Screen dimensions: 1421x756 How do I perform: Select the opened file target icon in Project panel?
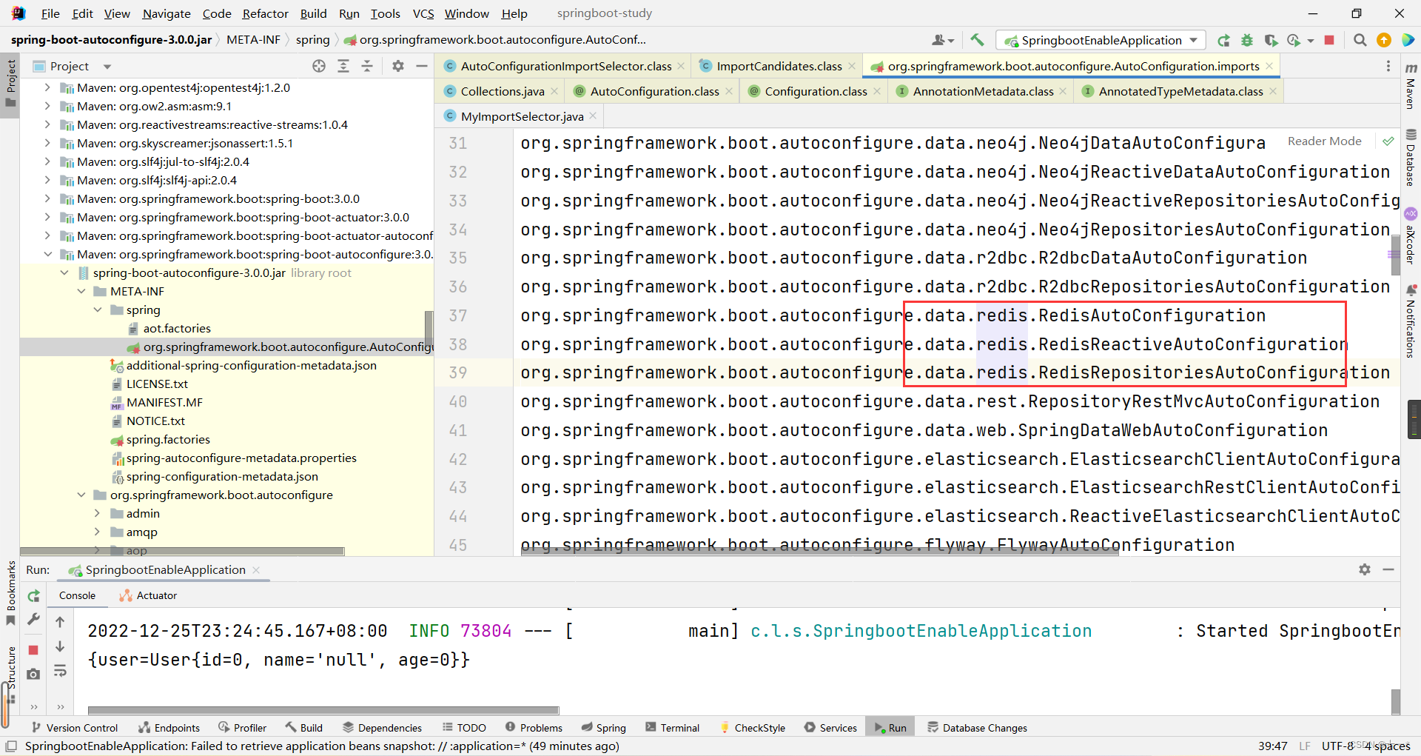(x=319, y=66)
